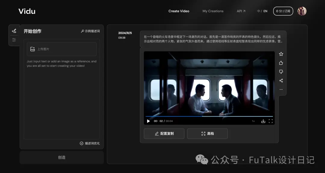Image resolution: width=325 pixels, height=173 pixels.
Task: Favorite the video with the star icon
Action: tap(281, 54)
